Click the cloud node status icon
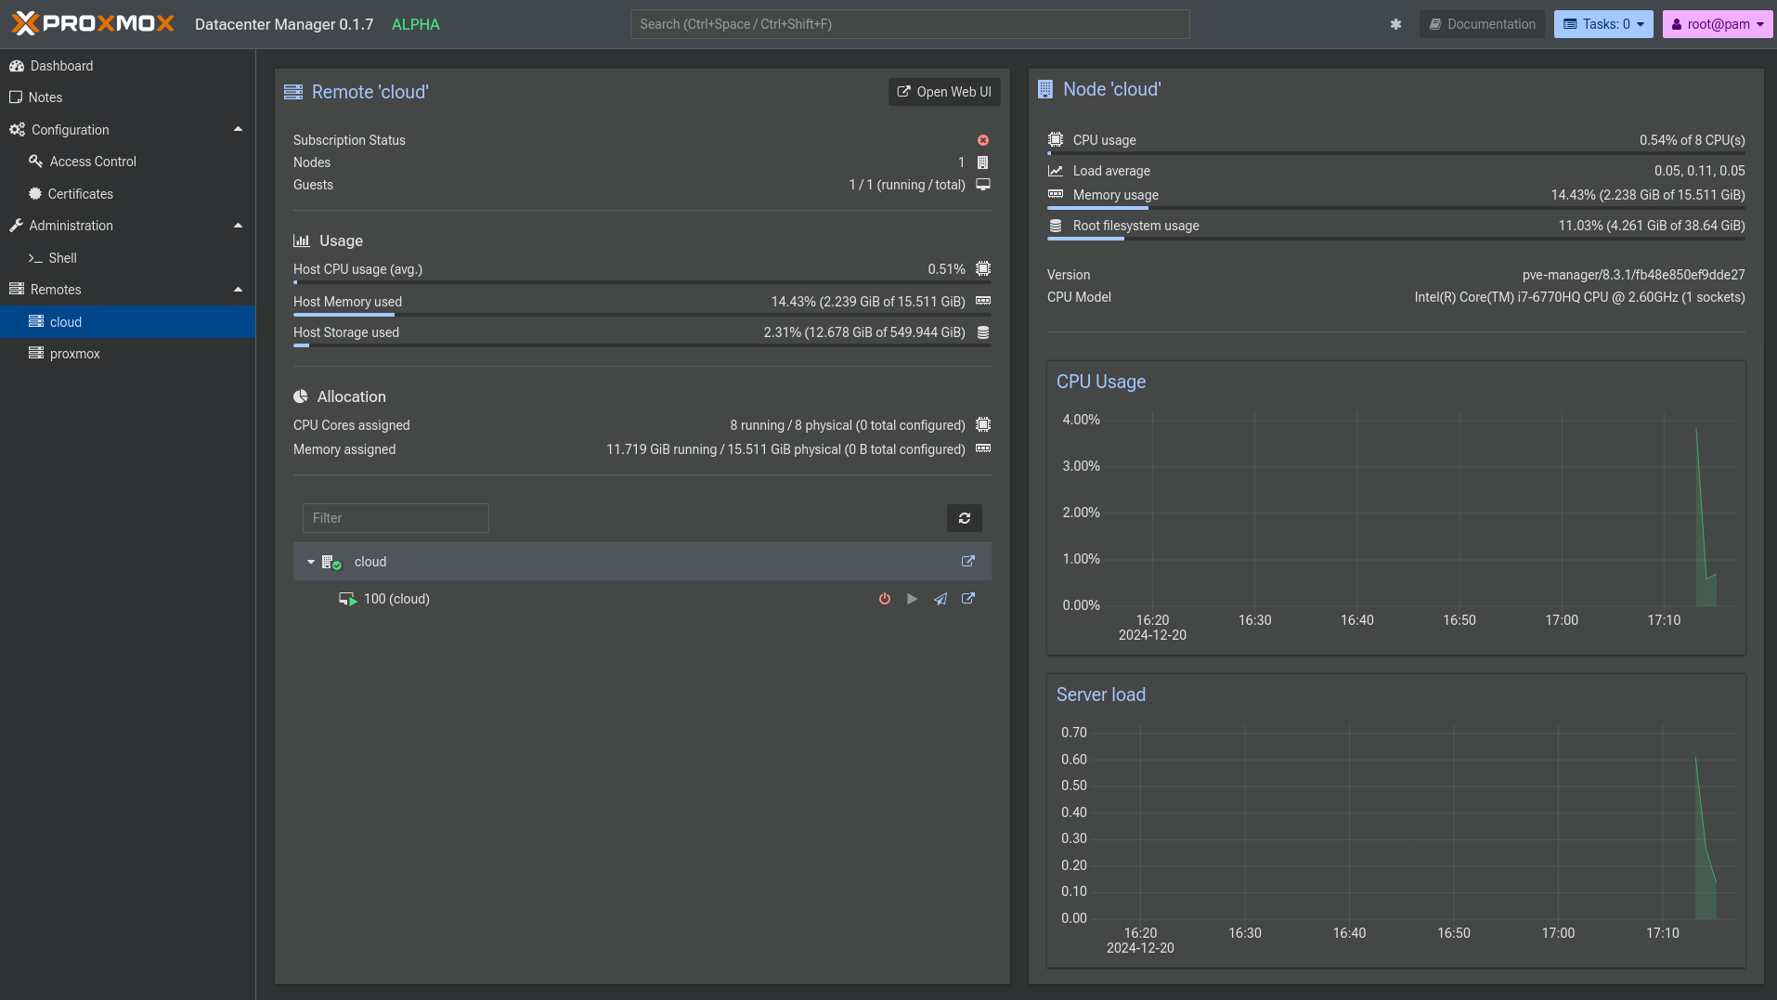Viewport: 1777px width, 1000px height. [x=331, y=562]
